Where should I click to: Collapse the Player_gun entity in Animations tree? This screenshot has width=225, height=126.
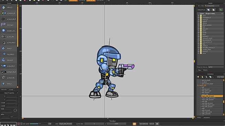click(x=198, y=85)
